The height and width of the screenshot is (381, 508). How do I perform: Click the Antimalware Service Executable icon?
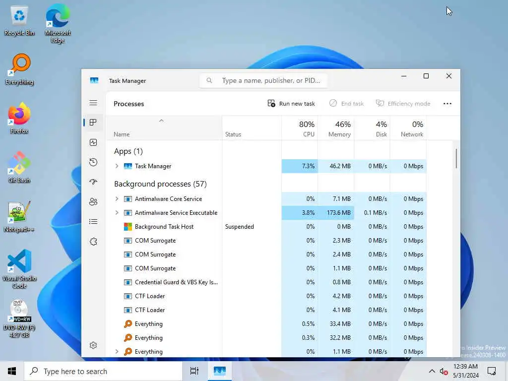(x=128, y=212)
